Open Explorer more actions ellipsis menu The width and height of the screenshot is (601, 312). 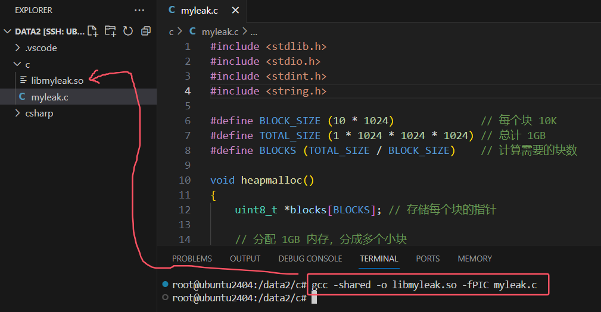139,10
